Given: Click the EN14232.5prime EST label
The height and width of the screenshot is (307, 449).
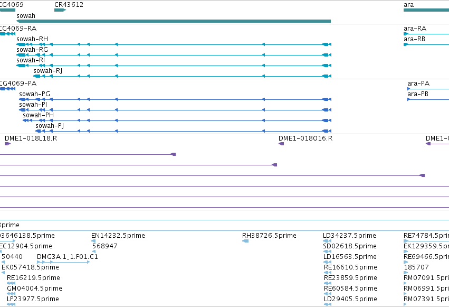Looking at the screenshot, I should 118,236.
